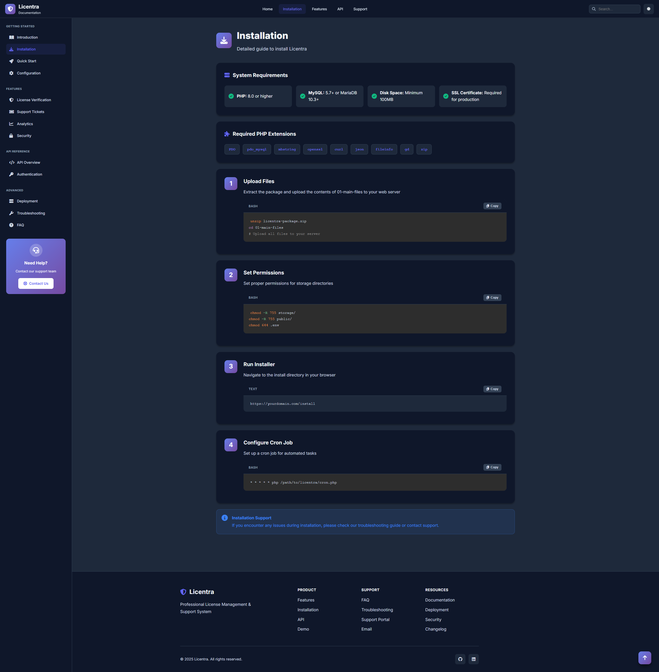The width and height of the screenshot is (659, 672).
Task: Open Quick Start in the sidebar
Action: pyautogui.click(x=26, y=61)
